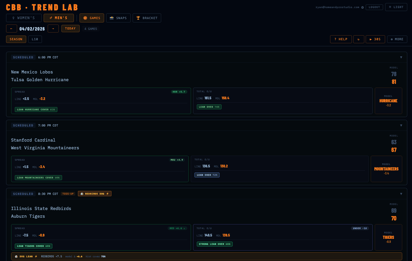Click Auburn model score 70
The image size is (412, 261).
(x=394, y=218)
